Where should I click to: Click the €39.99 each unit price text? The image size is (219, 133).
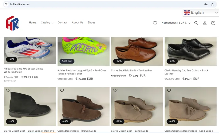[10, 81]
